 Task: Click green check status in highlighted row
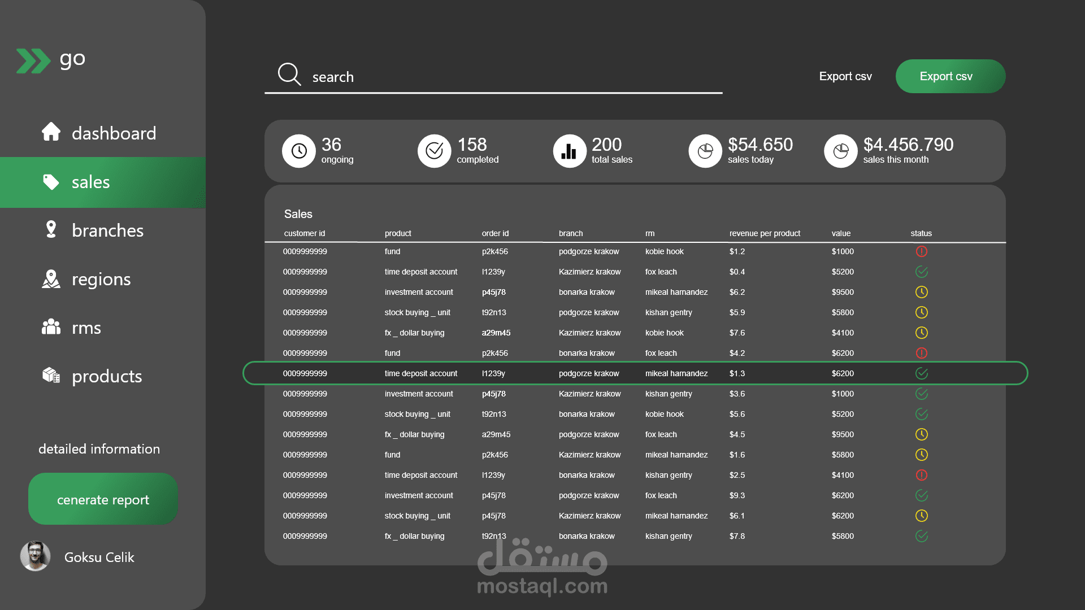(x=921, y=373)
